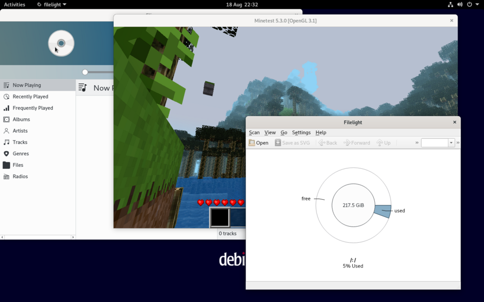The width and height of the screenshot is (484, 302).
Task: Open Frequently Played in the music sidebar
Action: (x=38, y=108)
